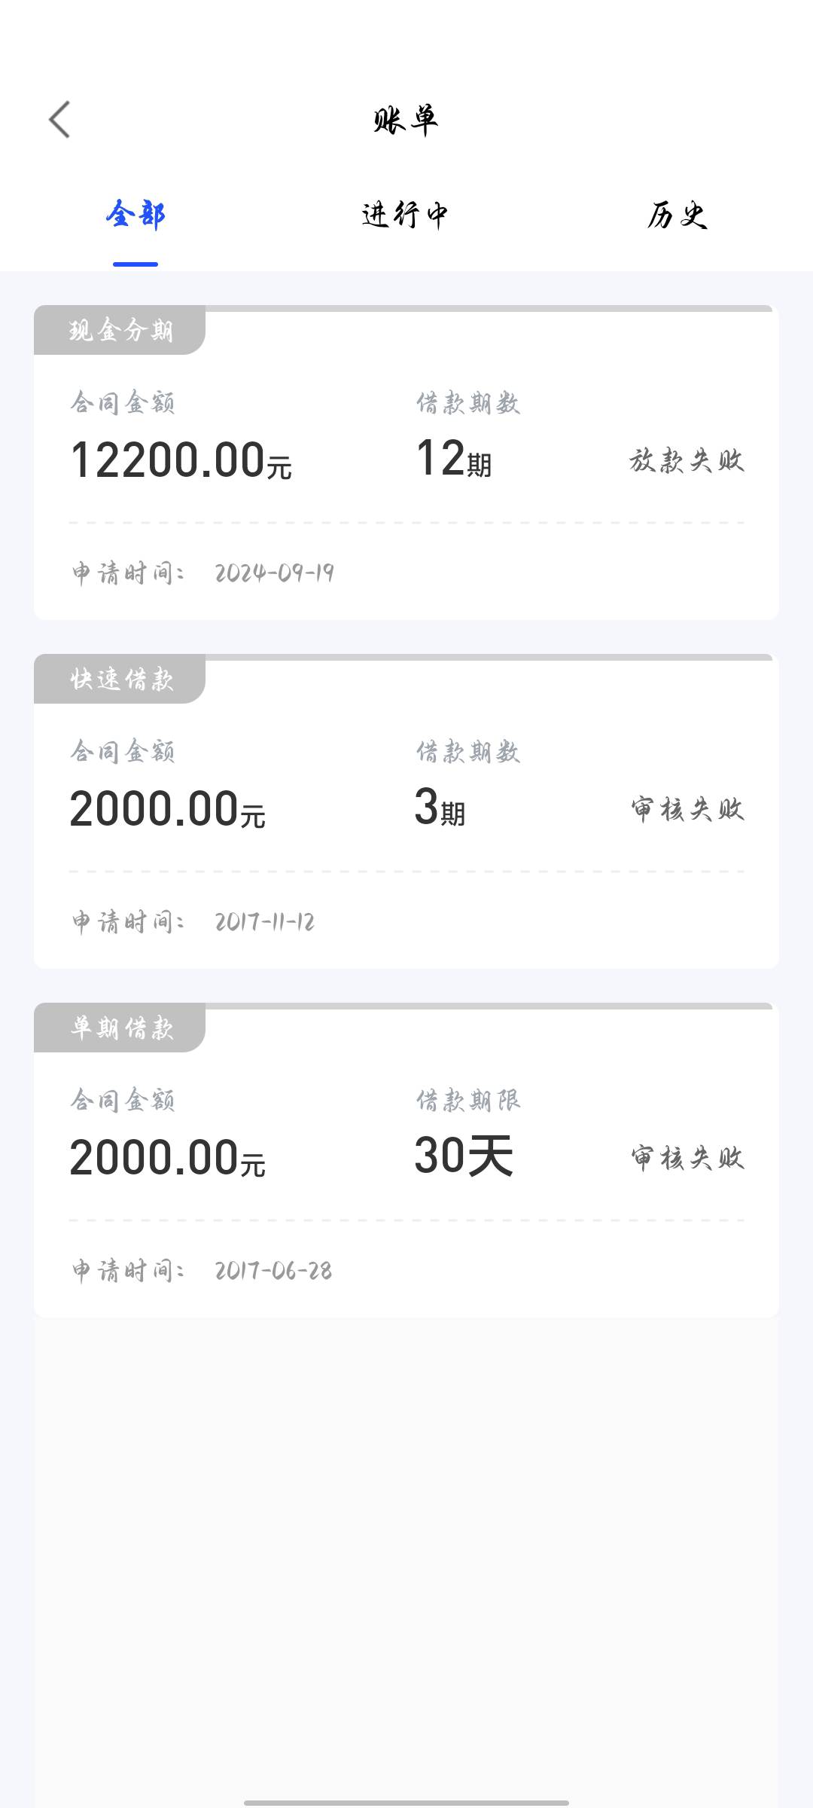Click the 审核失败 status on 快速借款
The height and width of the screenshot is (1808, 813).
687,809
